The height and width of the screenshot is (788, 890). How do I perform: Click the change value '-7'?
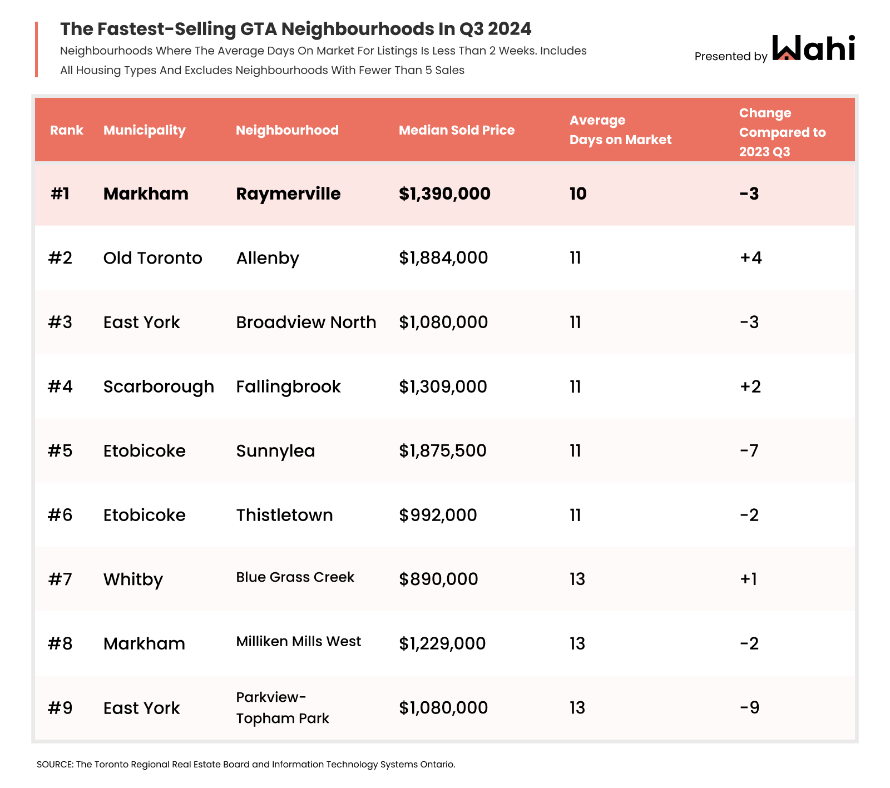tap(749, 450)
